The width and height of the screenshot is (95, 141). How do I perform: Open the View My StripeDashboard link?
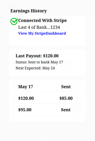42,33
